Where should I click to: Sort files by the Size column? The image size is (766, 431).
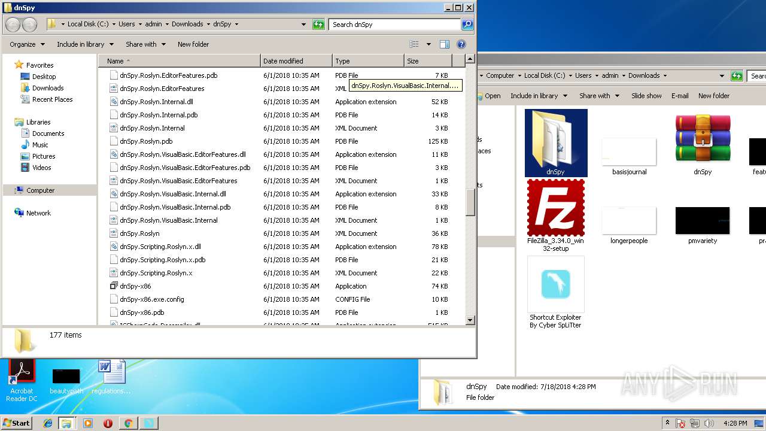[428, 61]
